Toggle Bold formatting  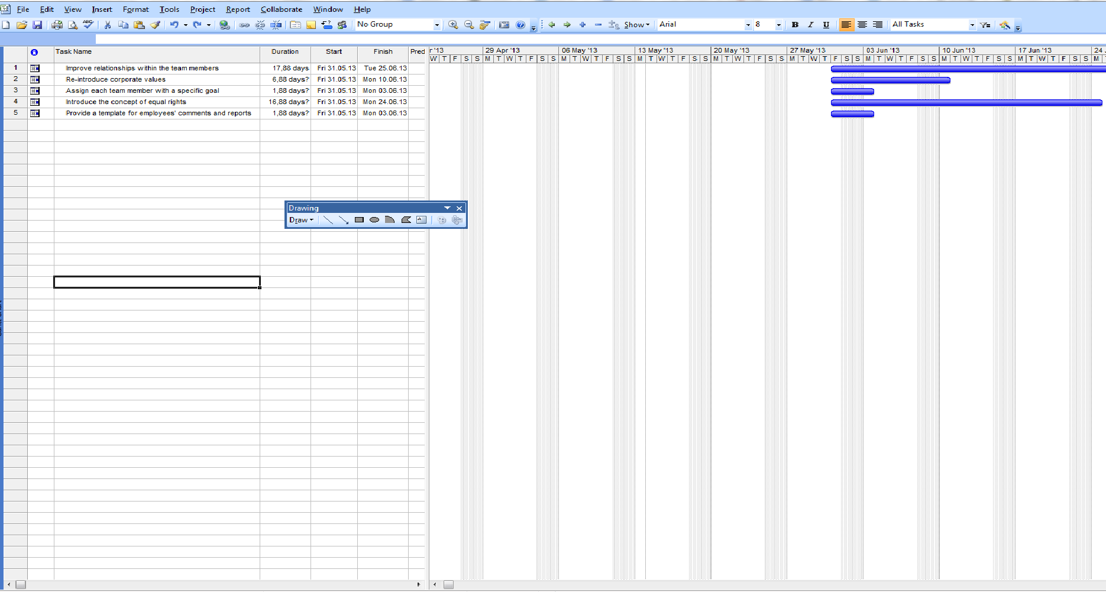pyautogui.click(x=795, y=25)
